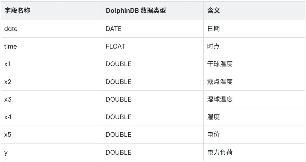Click the 湿度 meaning cell
The width and height of the screenshot is (306, 162).
coord(254,117)
